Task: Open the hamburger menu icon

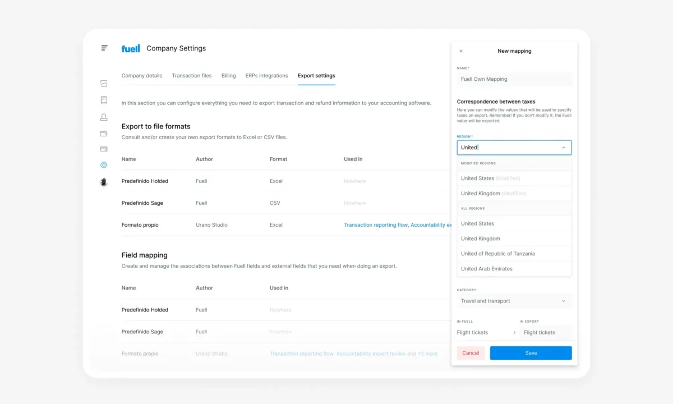Action: point(104,48)
